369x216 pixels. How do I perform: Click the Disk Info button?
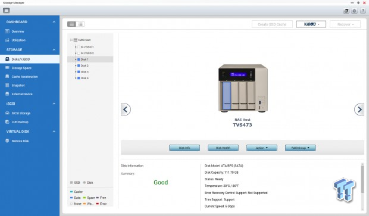tap(185, 148)
